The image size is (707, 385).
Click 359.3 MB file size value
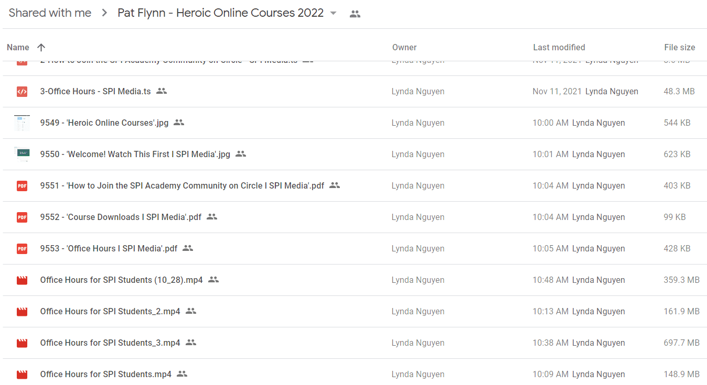pos(682,280)
